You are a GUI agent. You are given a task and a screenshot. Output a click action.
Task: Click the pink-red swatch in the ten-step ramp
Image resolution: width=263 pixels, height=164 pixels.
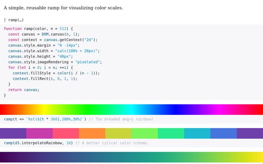(x=66, y=133)
